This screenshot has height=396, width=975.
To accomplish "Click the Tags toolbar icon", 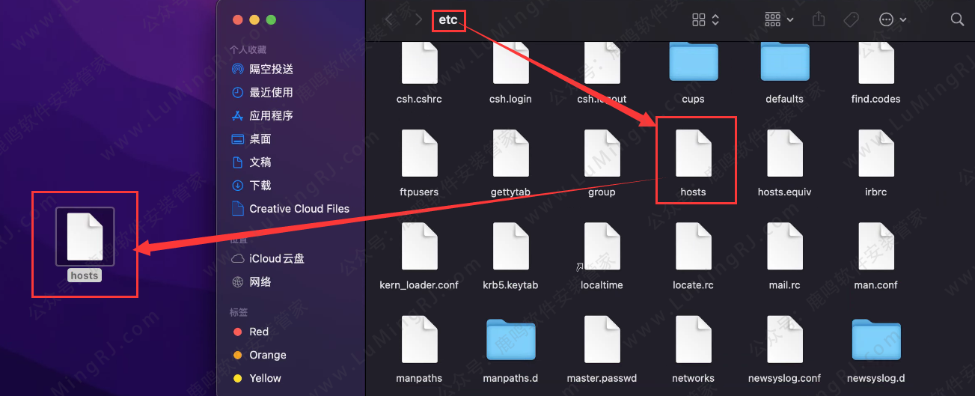I will tap(851, 19).
